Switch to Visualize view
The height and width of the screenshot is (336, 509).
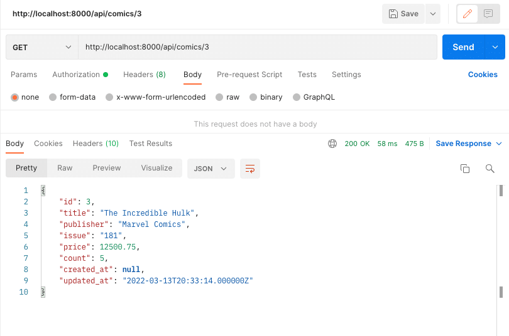click(x=156, y=168)
